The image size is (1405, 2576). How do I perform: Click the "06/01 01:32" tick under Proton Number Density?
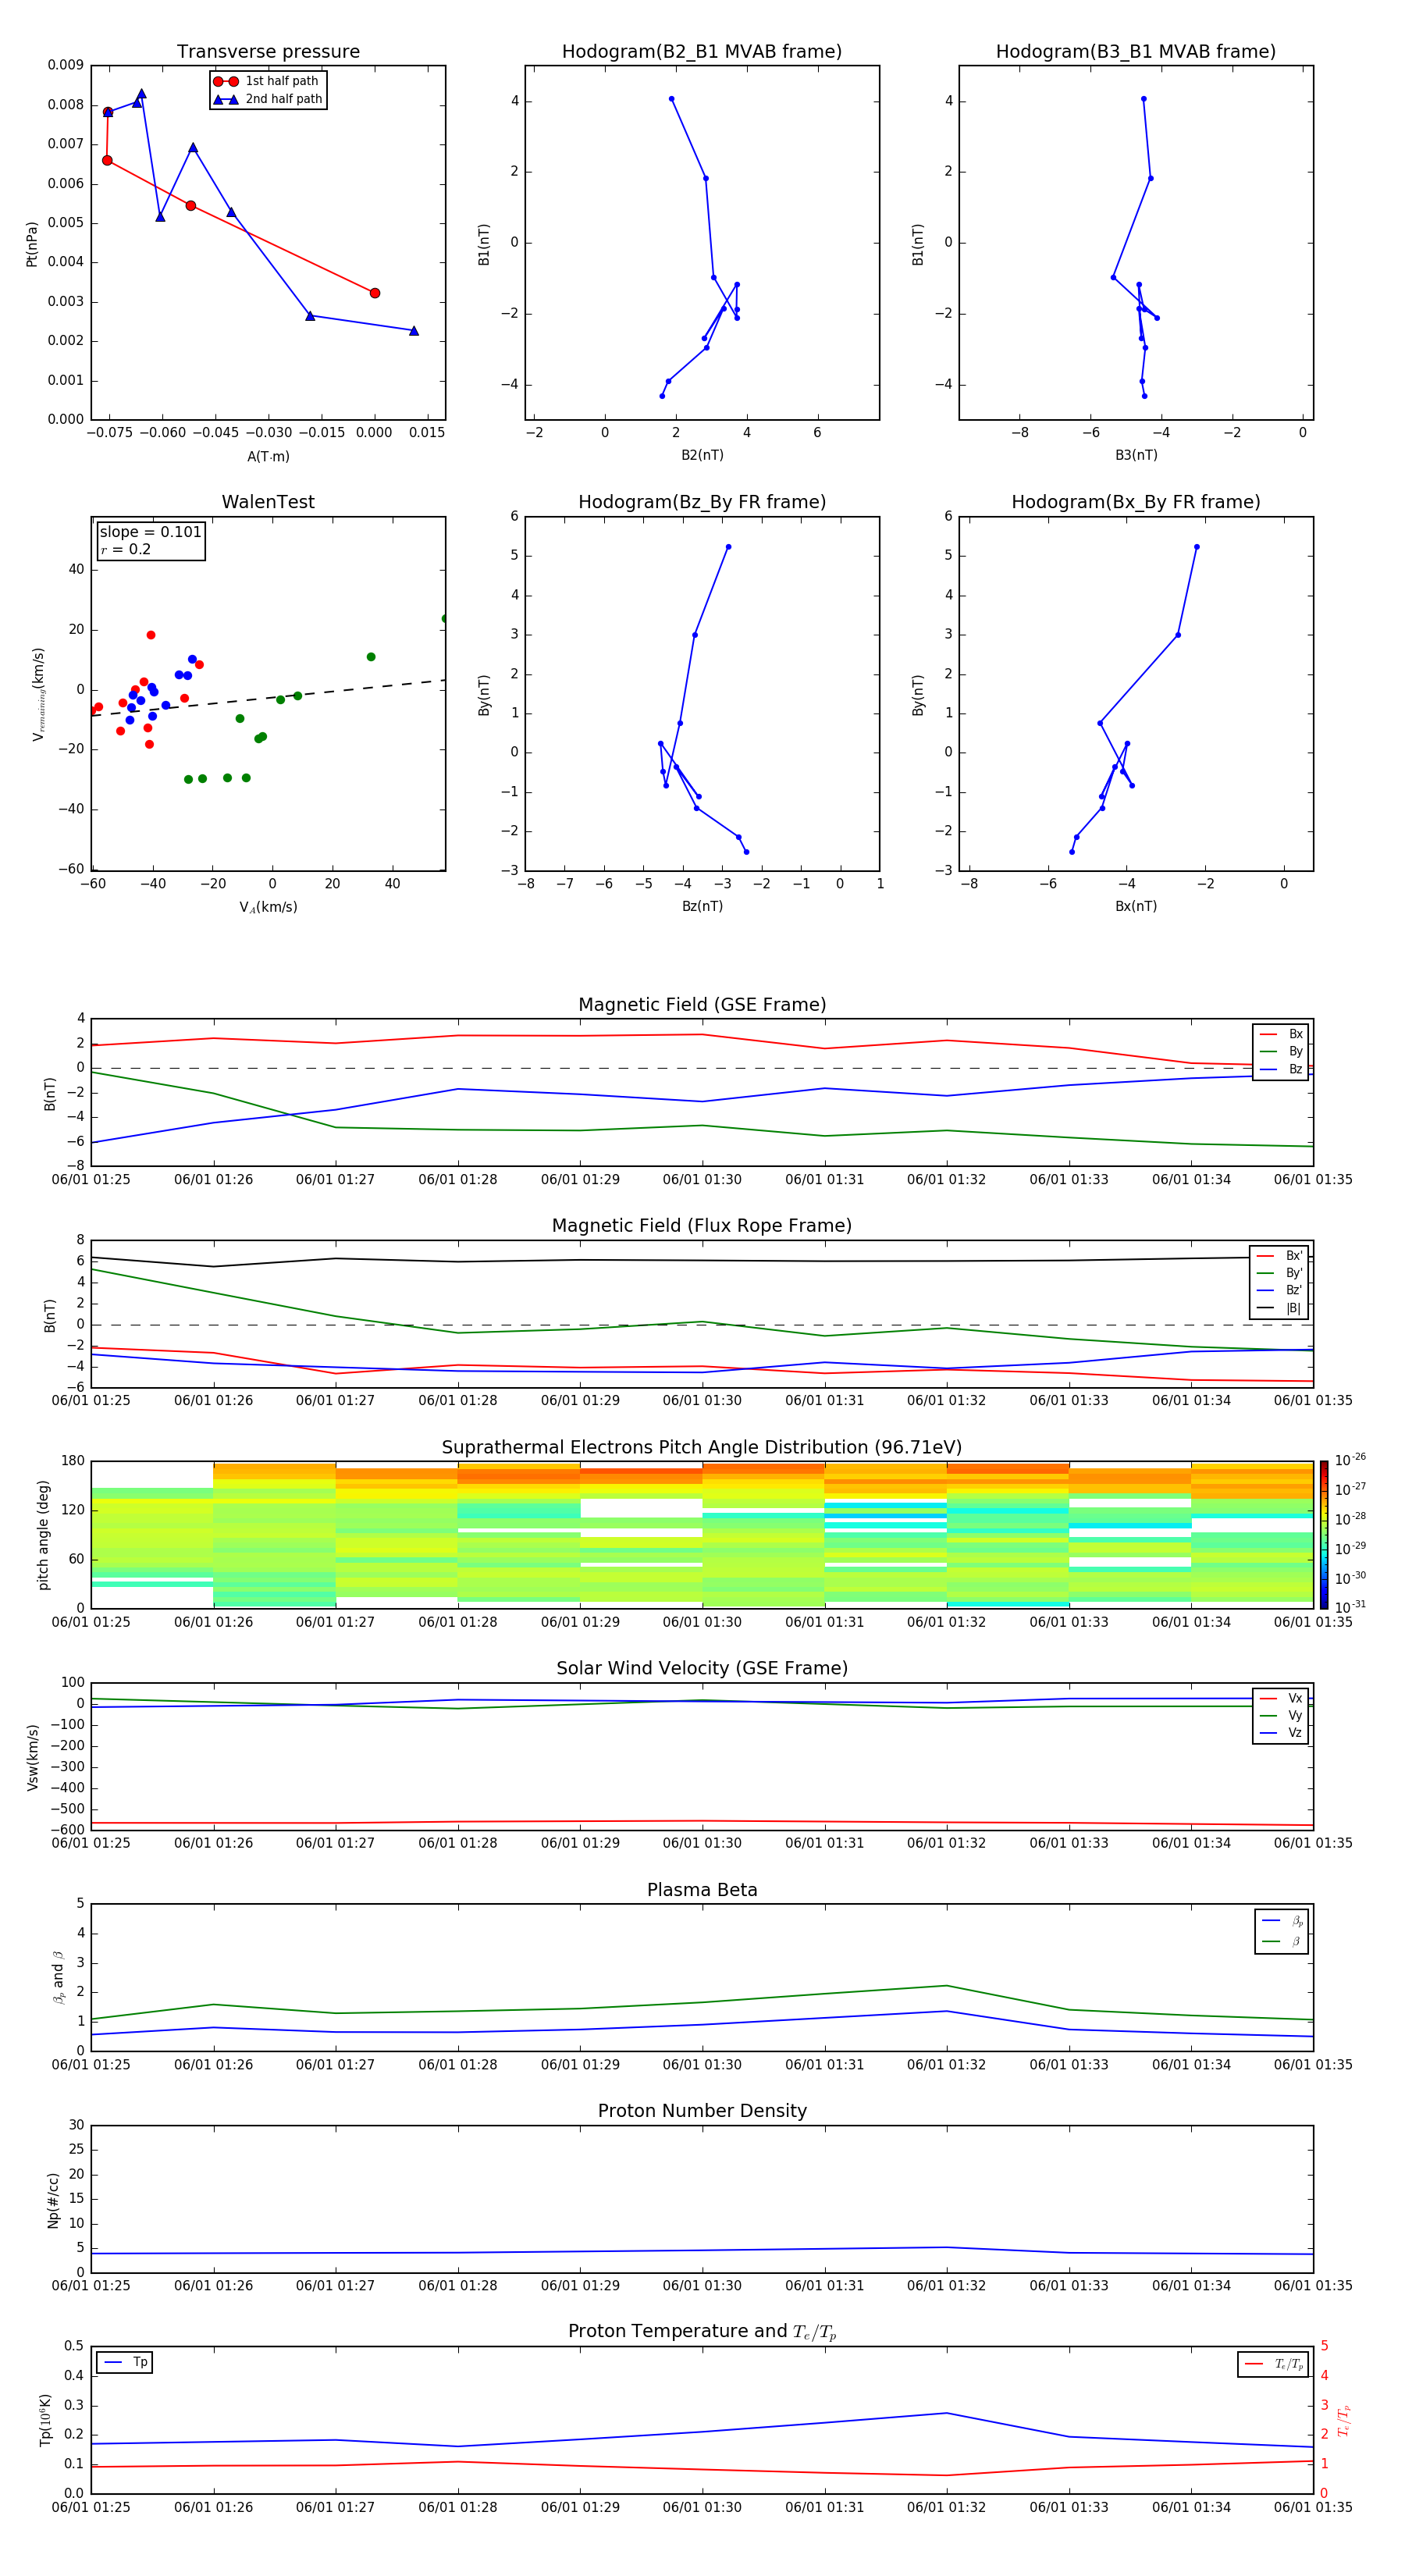(946, 2286)
